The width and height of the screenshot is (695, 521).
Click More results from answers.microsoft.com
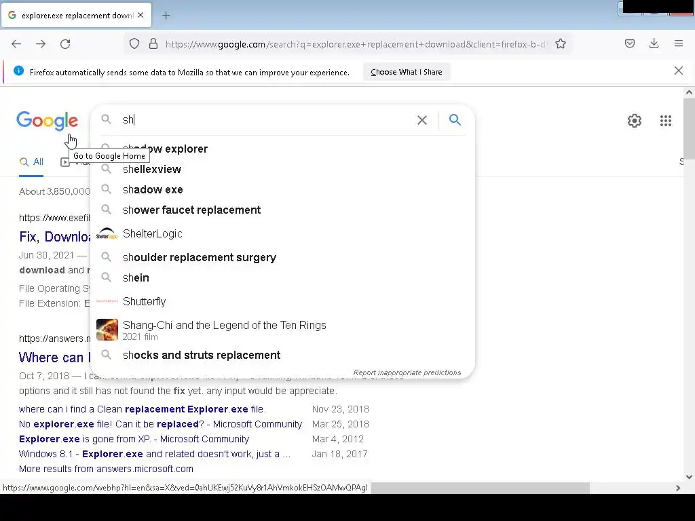106,469
